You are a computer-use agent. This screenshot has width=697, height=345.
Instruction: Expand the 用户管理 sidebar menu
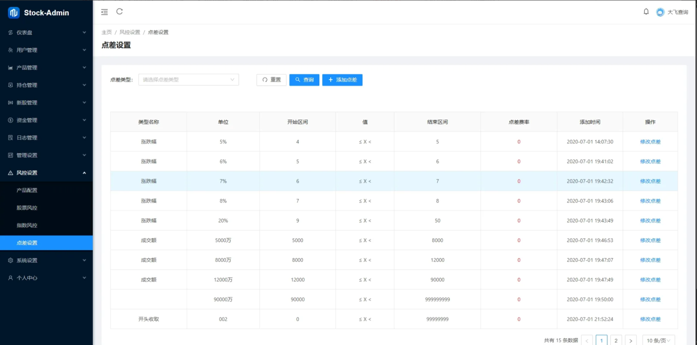click(46, 50)
